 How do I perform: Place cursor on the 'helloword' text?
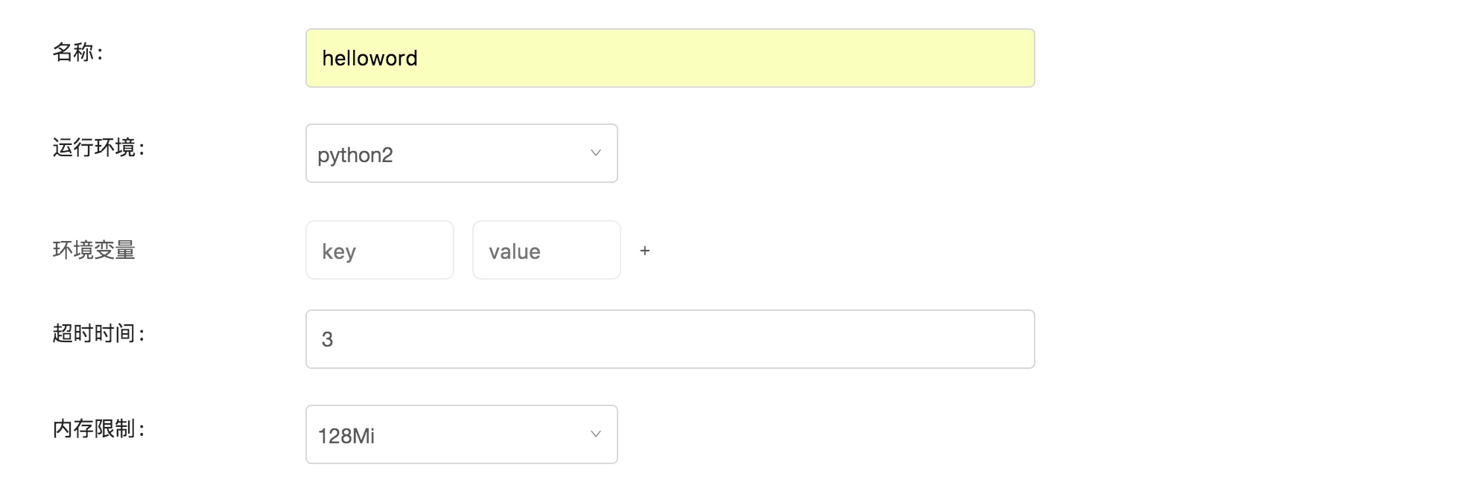pos(369,58)
